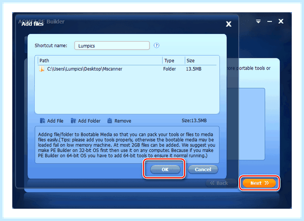Dismiss dialog with Cancel button
Image resolution: width=304 pixels, height=221 pixels.
coord(203,169)
